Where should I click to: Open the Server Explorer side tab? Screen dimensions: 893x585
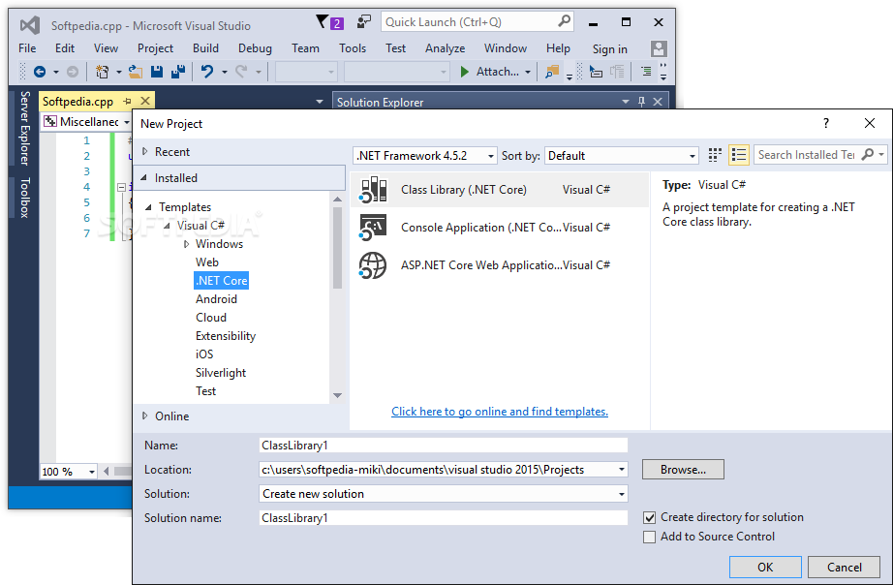(24, 128)
